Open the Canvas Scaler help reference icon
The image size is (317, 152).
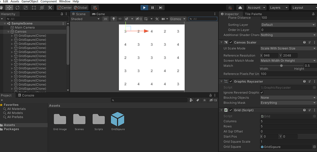click(x=304, y=42)
